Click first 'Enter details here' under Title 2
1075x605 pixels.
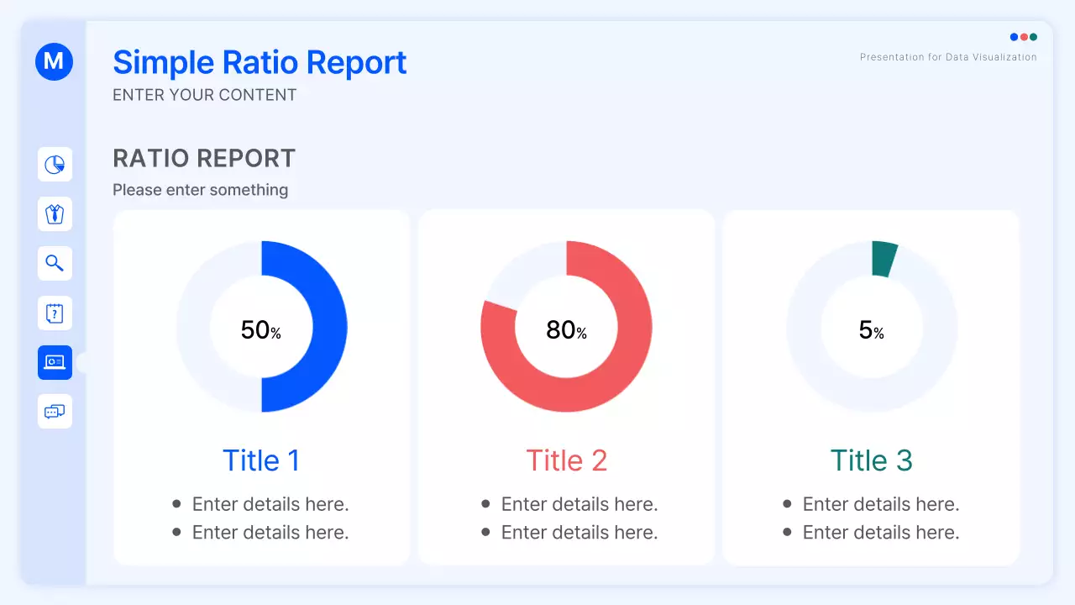click(579, 504)
